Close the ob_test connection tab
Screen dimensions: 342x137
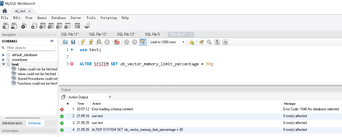29,11
